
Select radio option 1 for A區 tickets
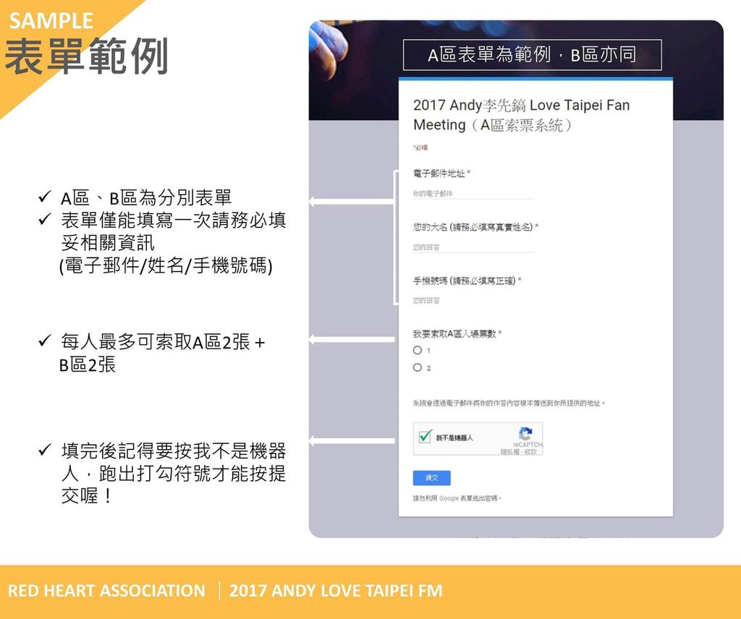pos(418,350)
